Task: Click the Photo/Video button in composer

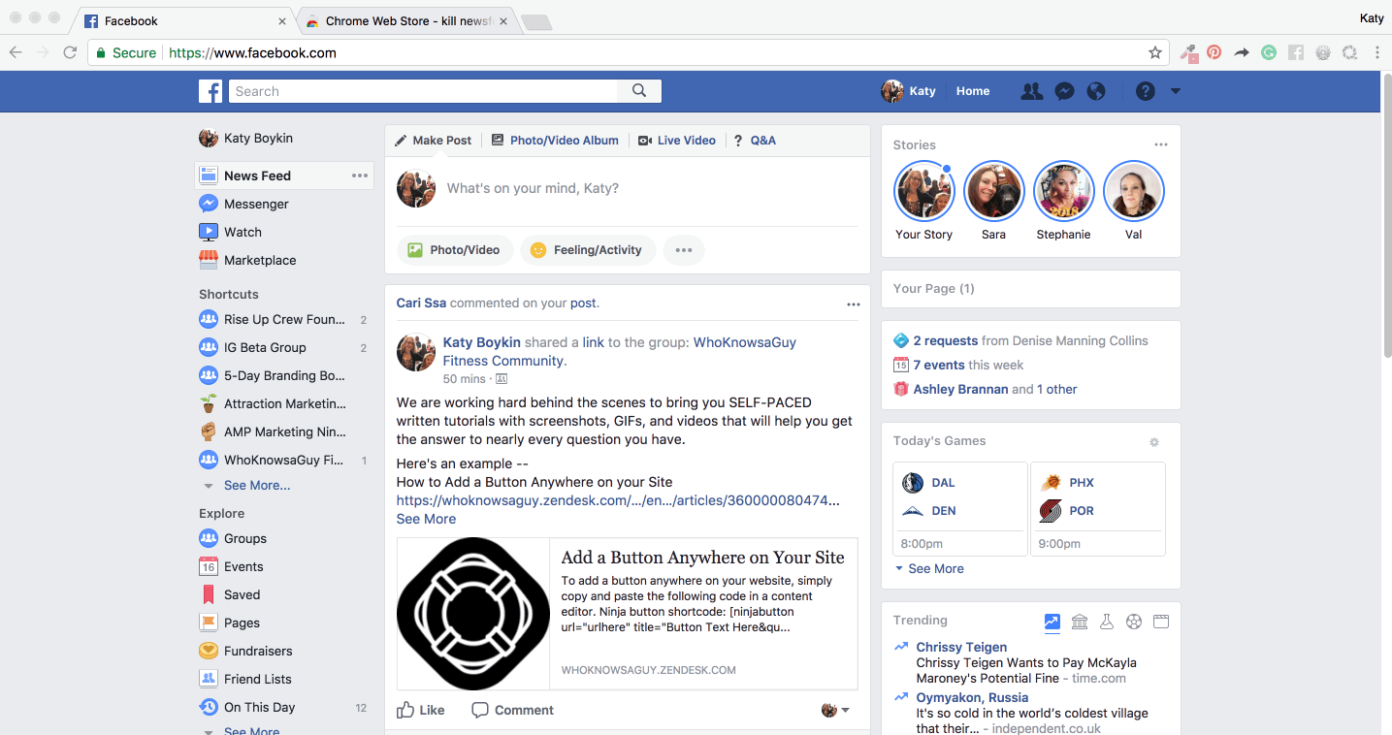Action: tap(454, 250)
